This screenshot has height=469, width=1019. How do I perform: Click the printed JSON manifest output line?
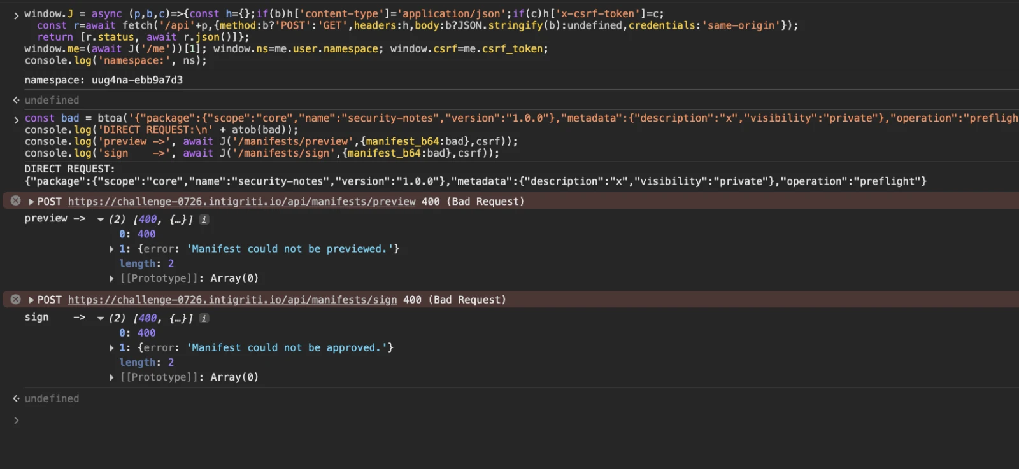click(475, 181)
